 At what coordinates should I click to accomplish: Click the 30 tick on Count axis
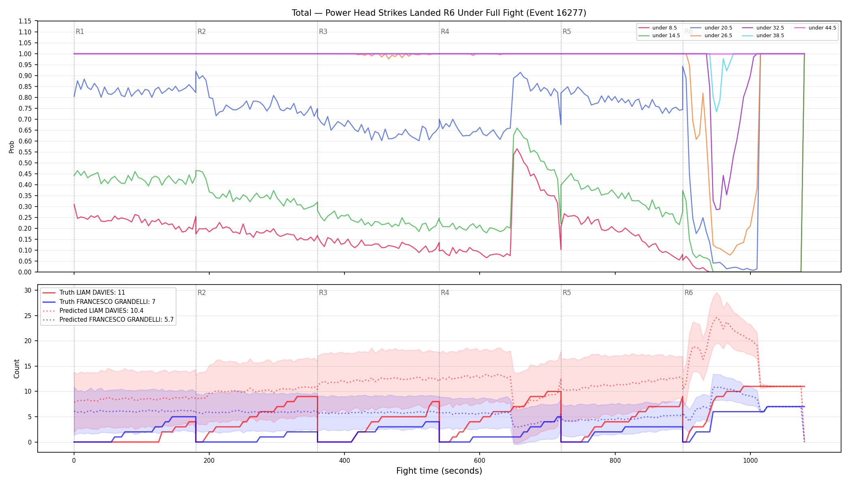tap(28, 290)
